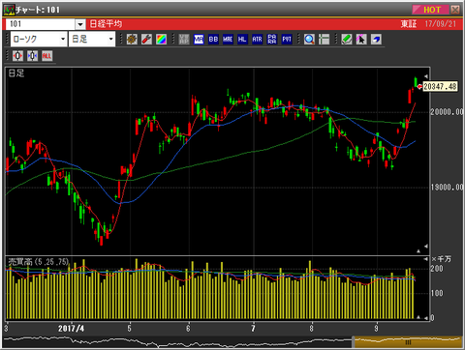
Task: Click the chart application icon in title bar
Action: (9, 10)
